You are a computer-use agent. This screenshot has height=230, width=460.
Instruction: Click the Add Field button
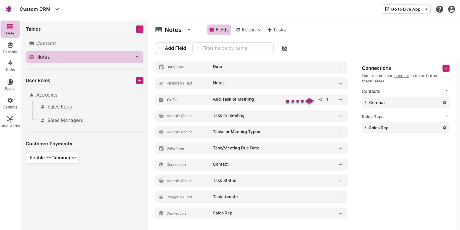tap(172, 48)
